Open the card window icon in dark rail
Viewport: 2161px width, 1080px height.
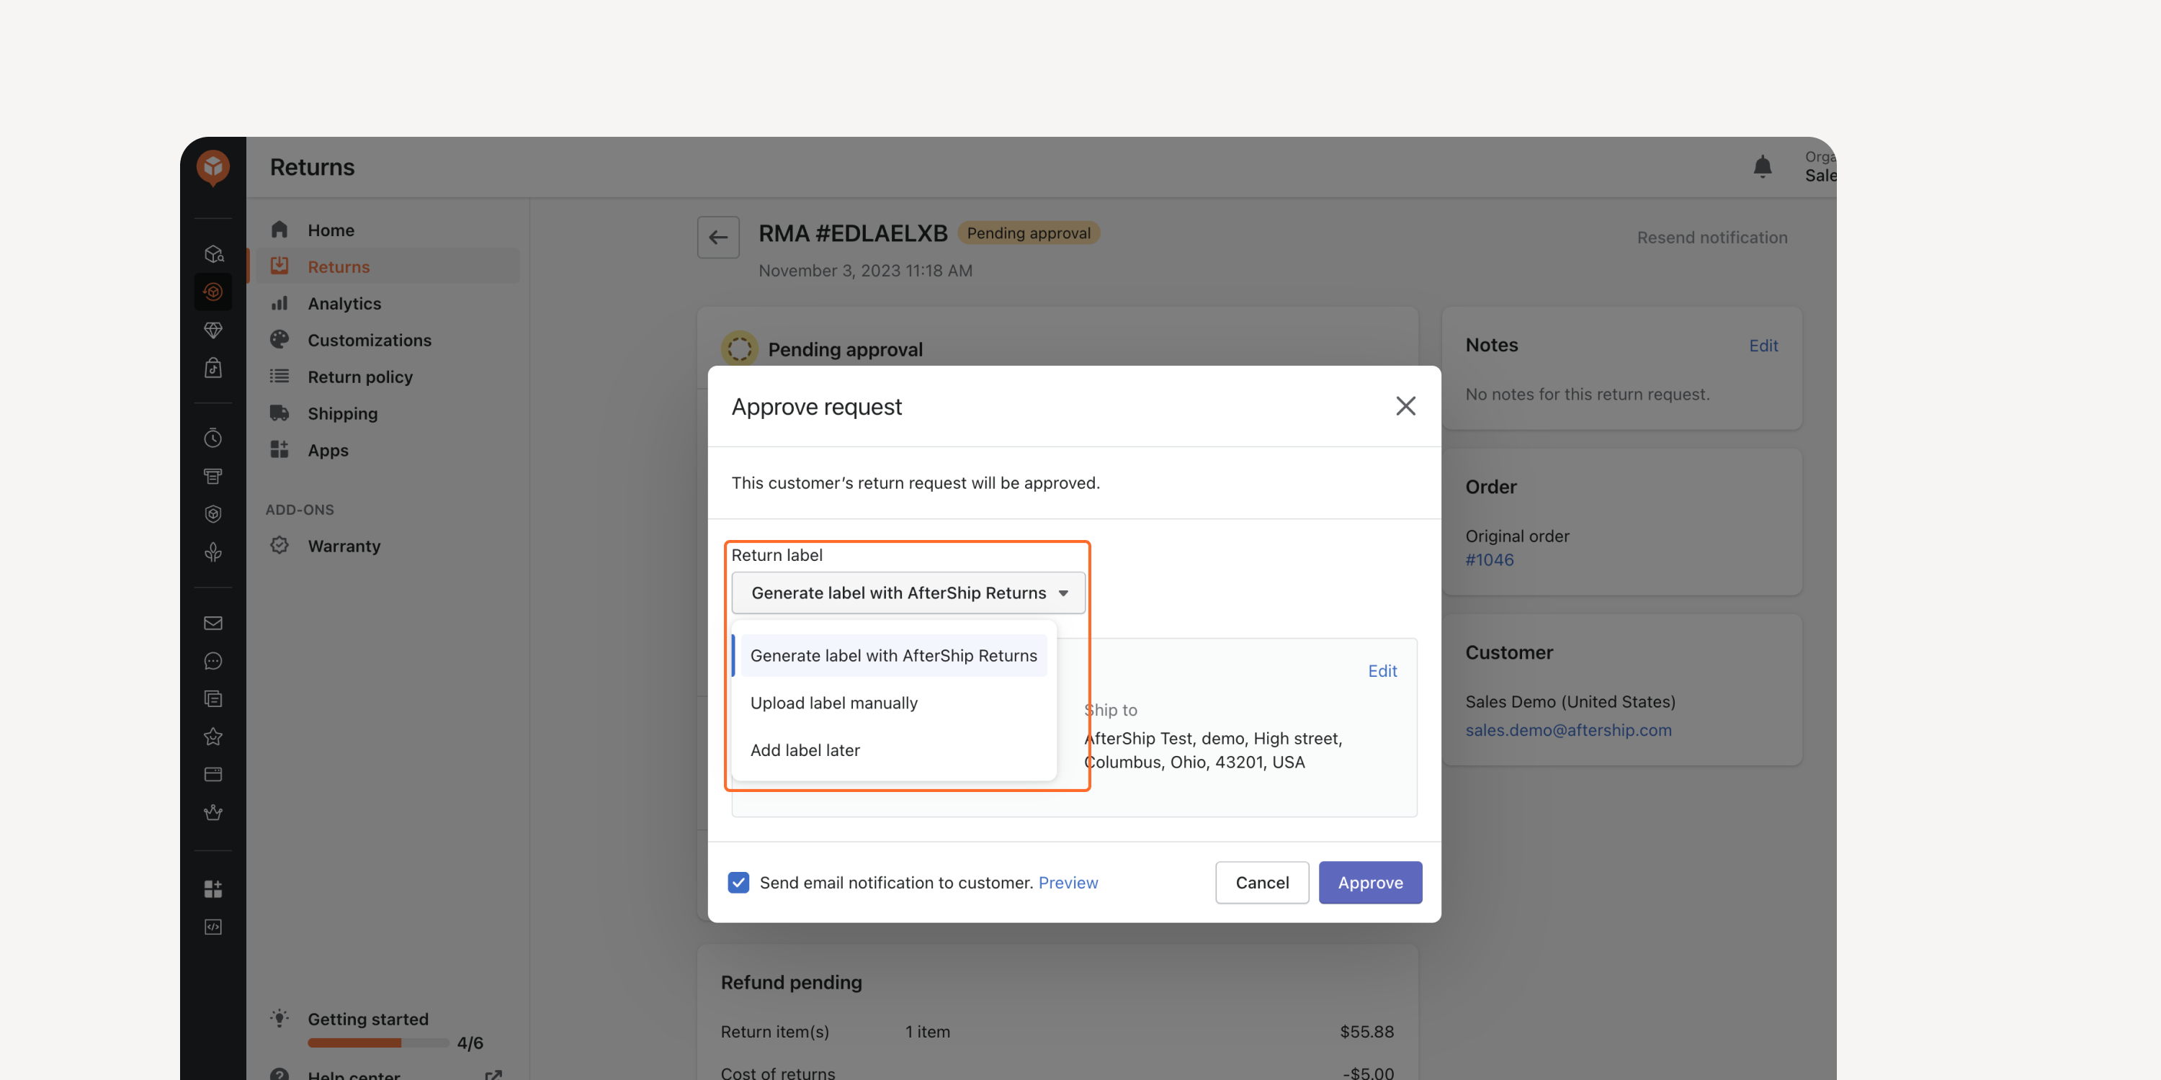[x=213, y=774]
